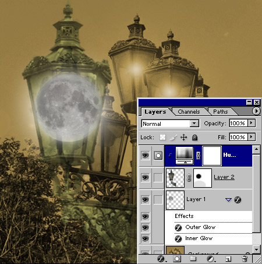
Task: Click the Layer 2 link column box
Action: point(158,178)
